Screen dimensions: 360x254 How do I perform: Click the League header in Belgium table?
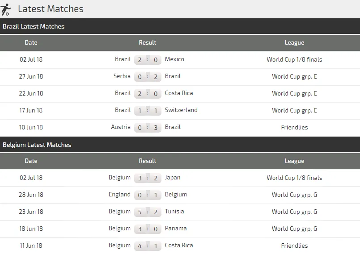tap(294, 161)
